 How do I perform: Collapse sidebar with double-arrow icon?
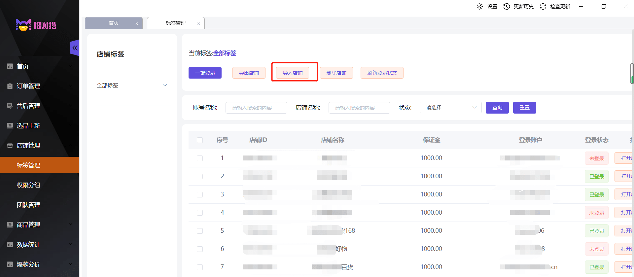coord(75,48)
